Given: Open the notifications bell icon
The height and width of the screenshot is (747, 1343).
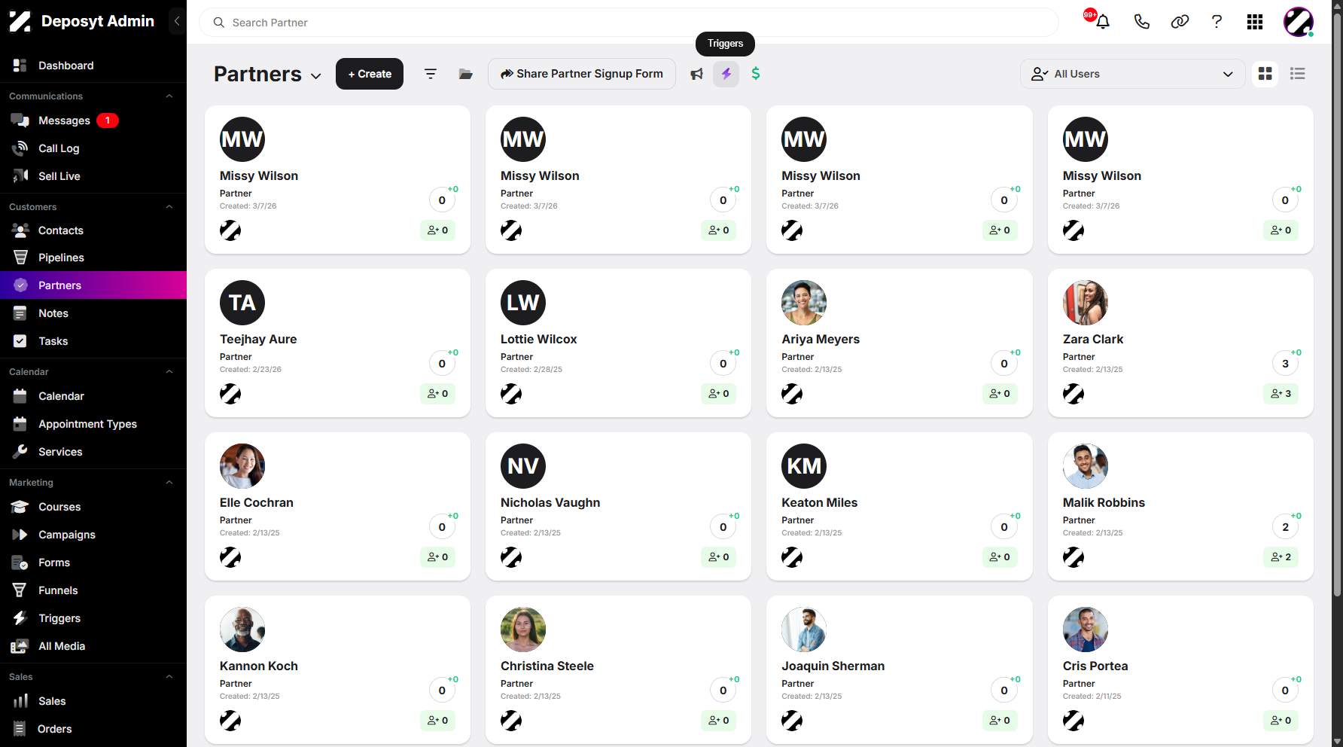Looking at the screenshot, I should point(1102,22).
